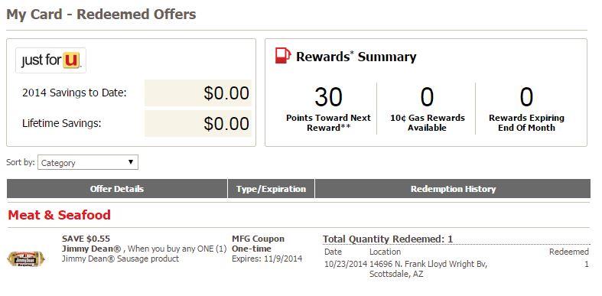Click the red gas pump icon
602x296 pixels.
coord(283,56)
